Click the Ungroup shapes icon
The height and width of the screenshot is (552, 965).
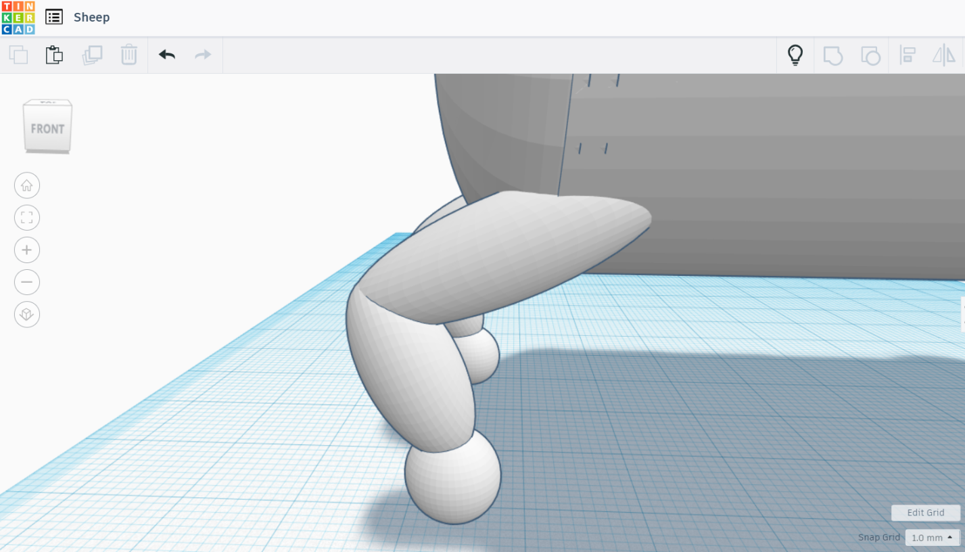pyautogui.click(x=870, y=55)
